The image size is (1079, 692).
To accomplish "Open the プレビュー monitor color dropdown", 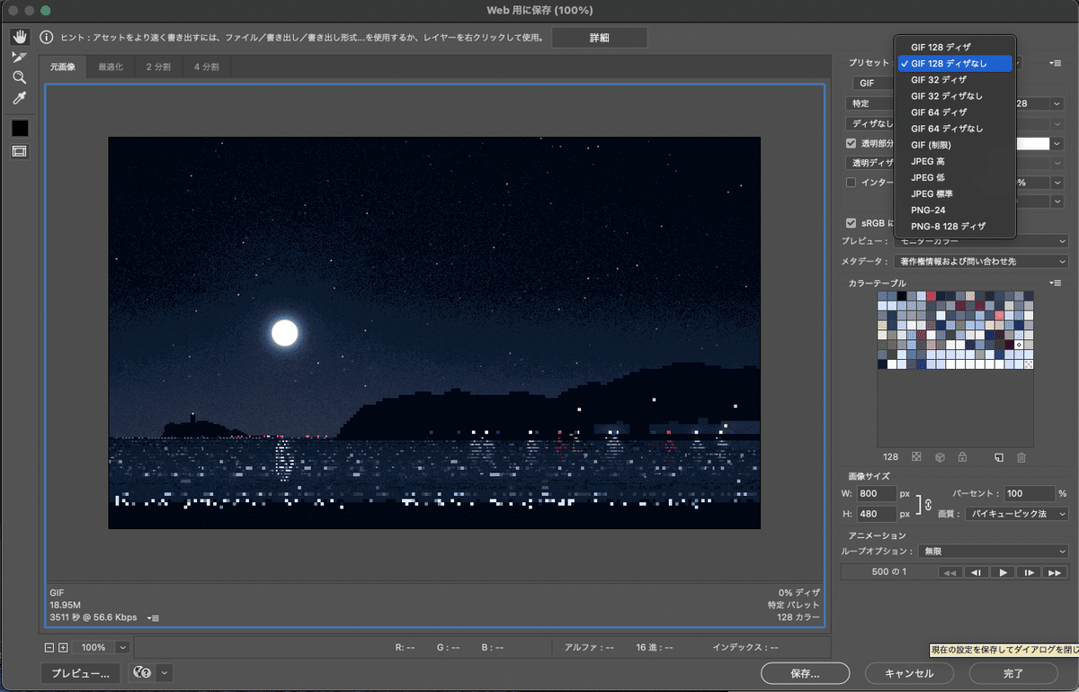I will [x=982, y=241].
